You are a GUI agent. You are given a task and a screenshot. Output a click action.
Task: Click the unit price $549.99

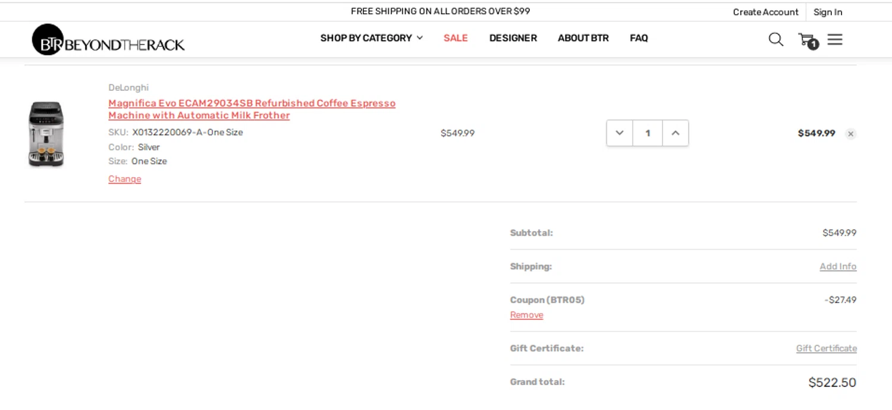(457, 133)
